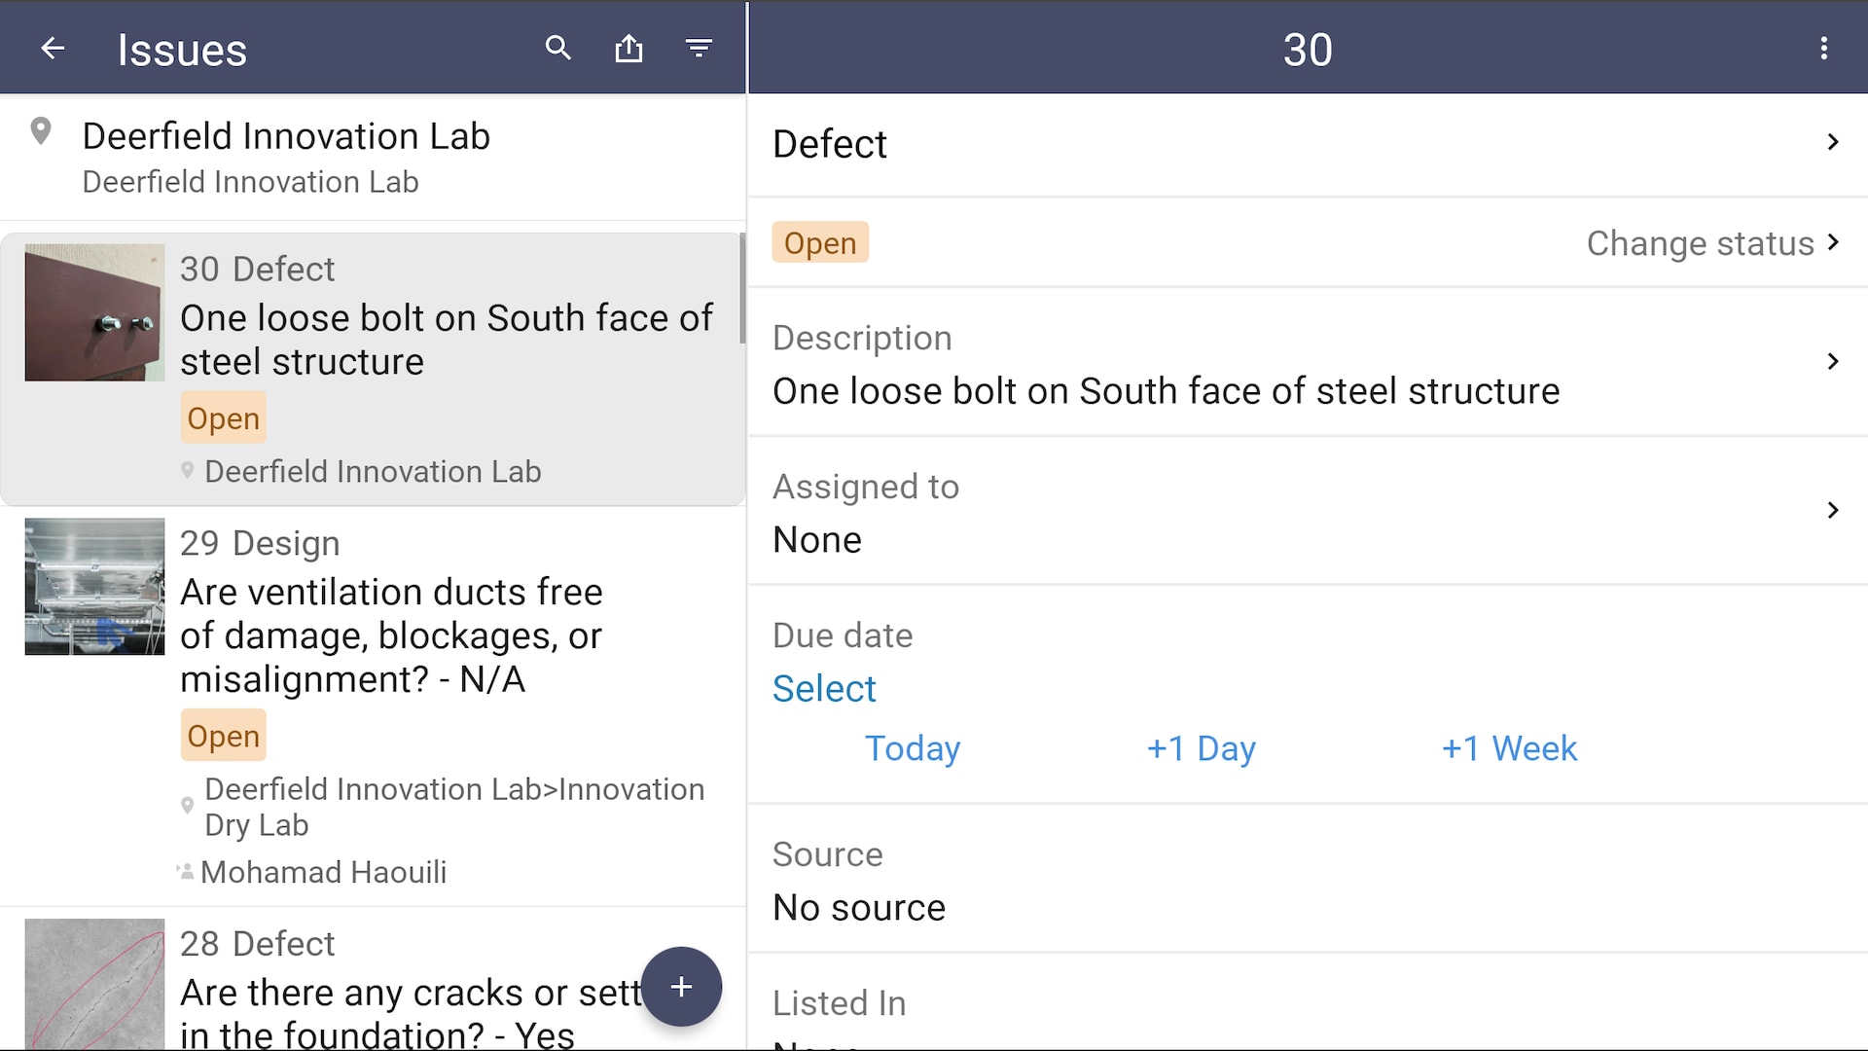The image size is (1868, 1051).
Task: Click the issues list scrollbar
Action: coord(742,289)
